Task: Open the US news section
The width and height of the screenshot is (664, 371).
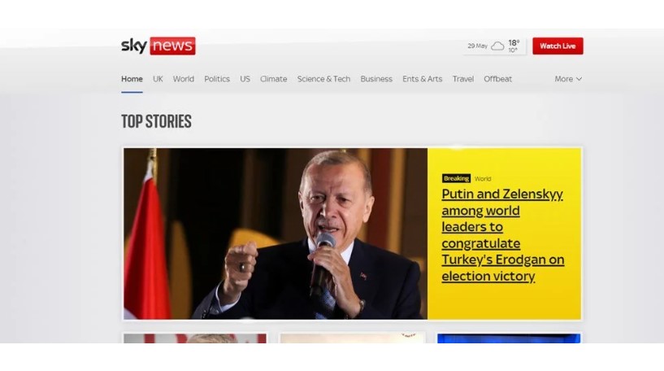Action: (x=245, y=79)
